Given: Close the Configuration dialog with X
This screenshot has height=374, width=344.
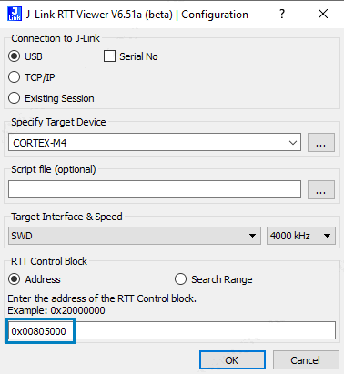Looking at the screenshot, I should pos(323,14).
